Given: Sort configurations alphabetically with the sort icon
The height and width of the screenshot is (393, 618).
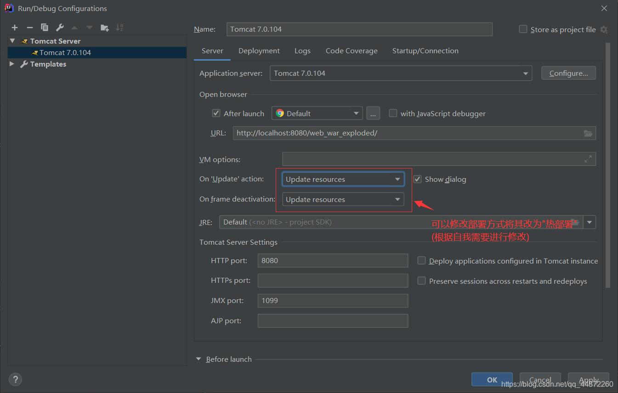Looking at the screenshot, I should pyautogui.click(x=119, y=28).
